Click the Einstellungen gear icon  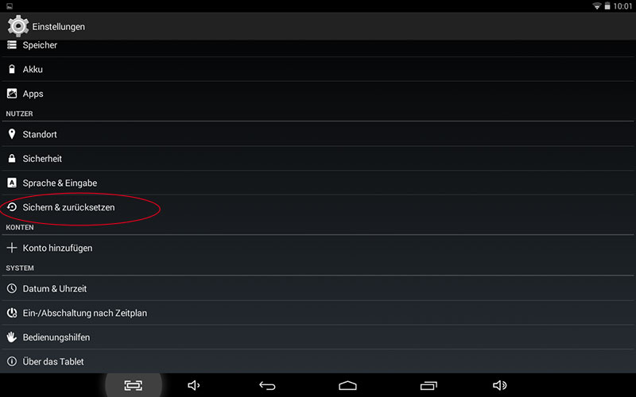click(17, 26)
